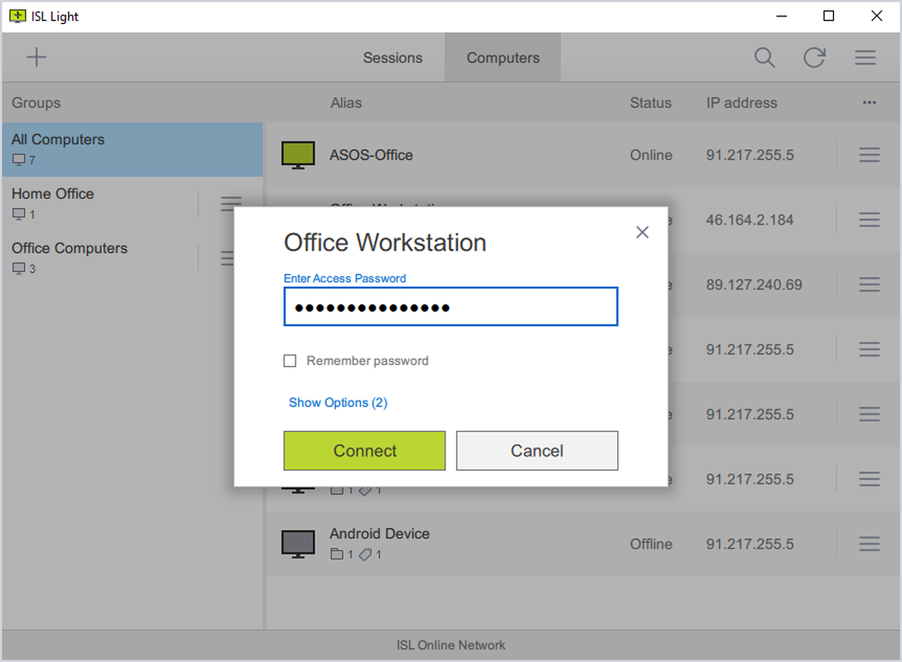Click the refresh icon in toolbar
Screen dimensions: 902x662
pyautogui.click(x=814, y=58)
